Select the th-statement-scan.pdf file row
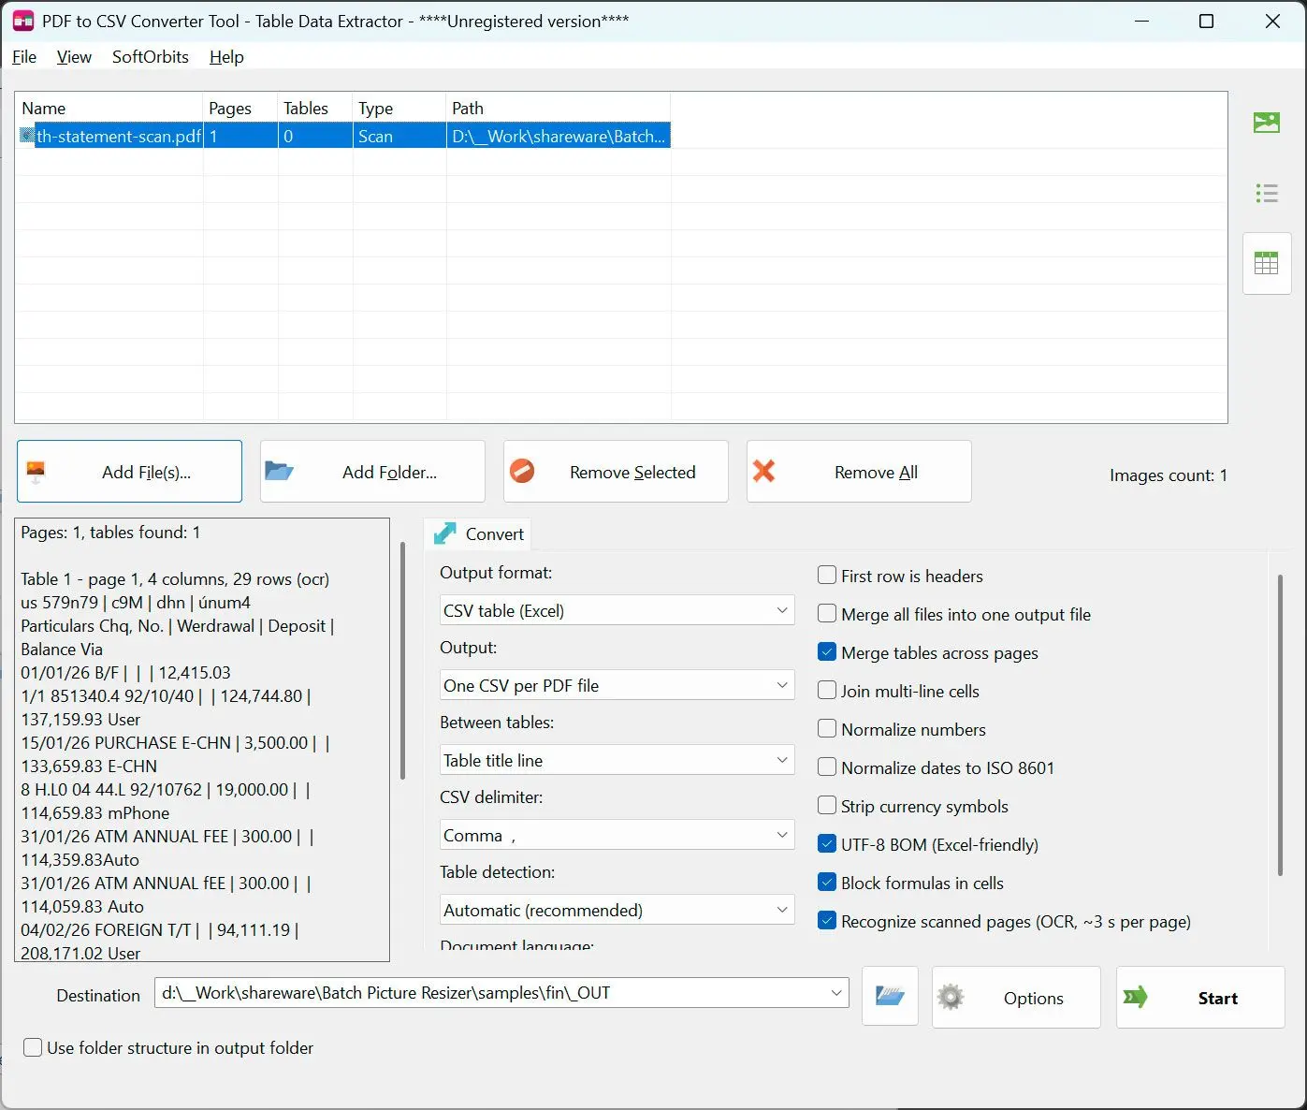Screen dimensions: 1307x1110 tap(343, 136)
